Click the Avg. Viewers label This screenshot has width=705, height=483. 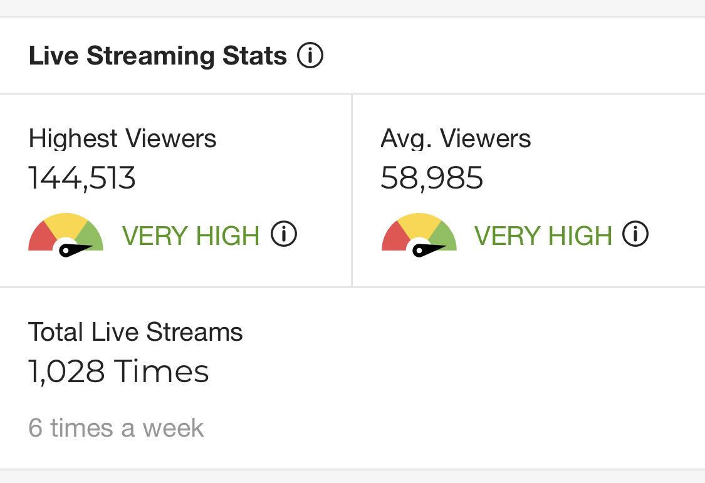(456, 138)
